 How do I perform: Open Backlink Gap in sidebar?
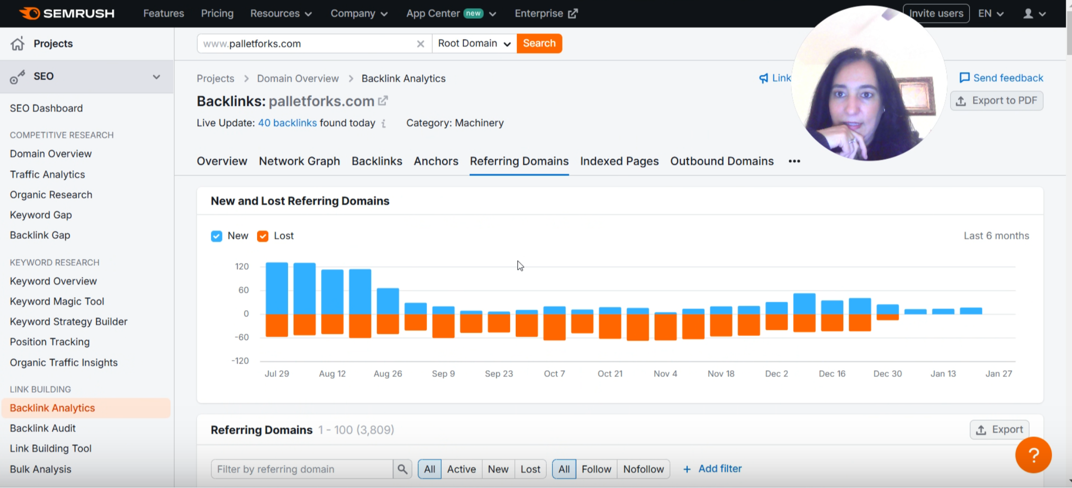tap(40, 236)
